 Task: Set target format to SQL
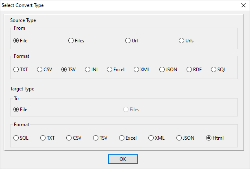[16, 138]
